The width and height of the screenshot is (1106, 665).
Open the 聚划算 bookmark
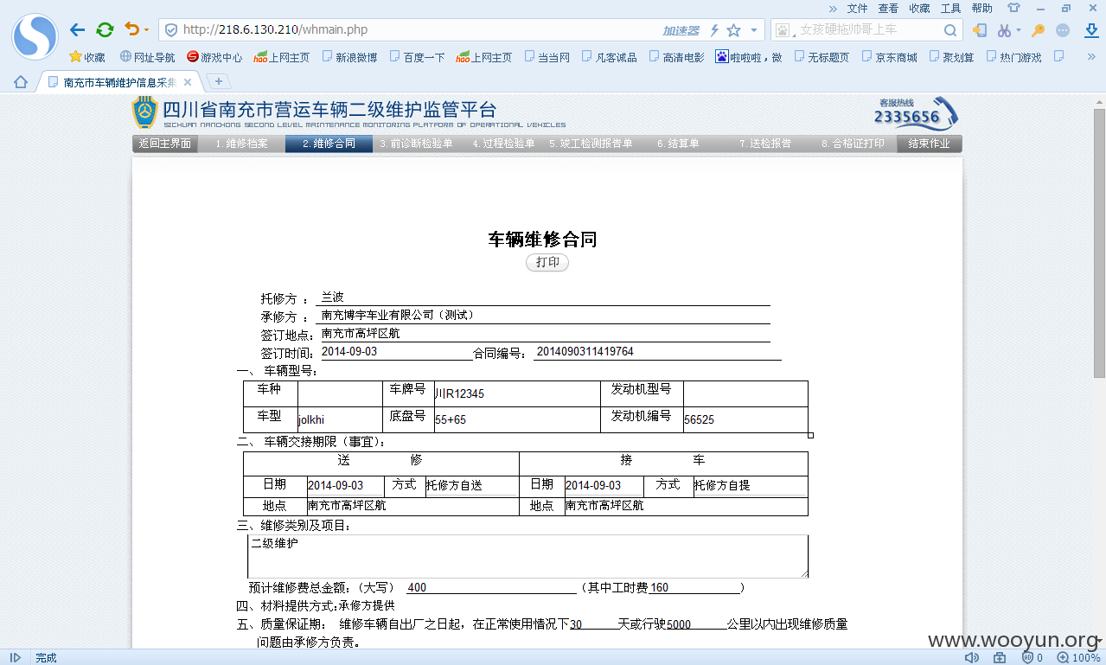pyautogui.click(x=951, y=57)
